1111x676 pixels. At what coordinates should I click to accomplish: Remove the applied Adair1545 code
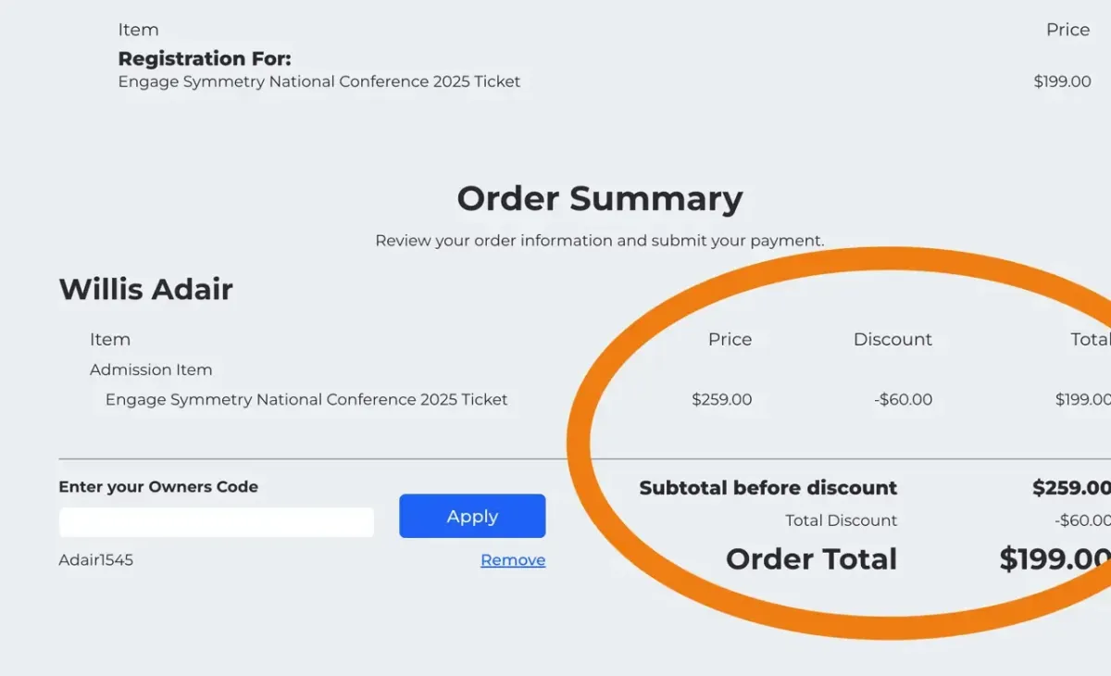click(513, 560)
